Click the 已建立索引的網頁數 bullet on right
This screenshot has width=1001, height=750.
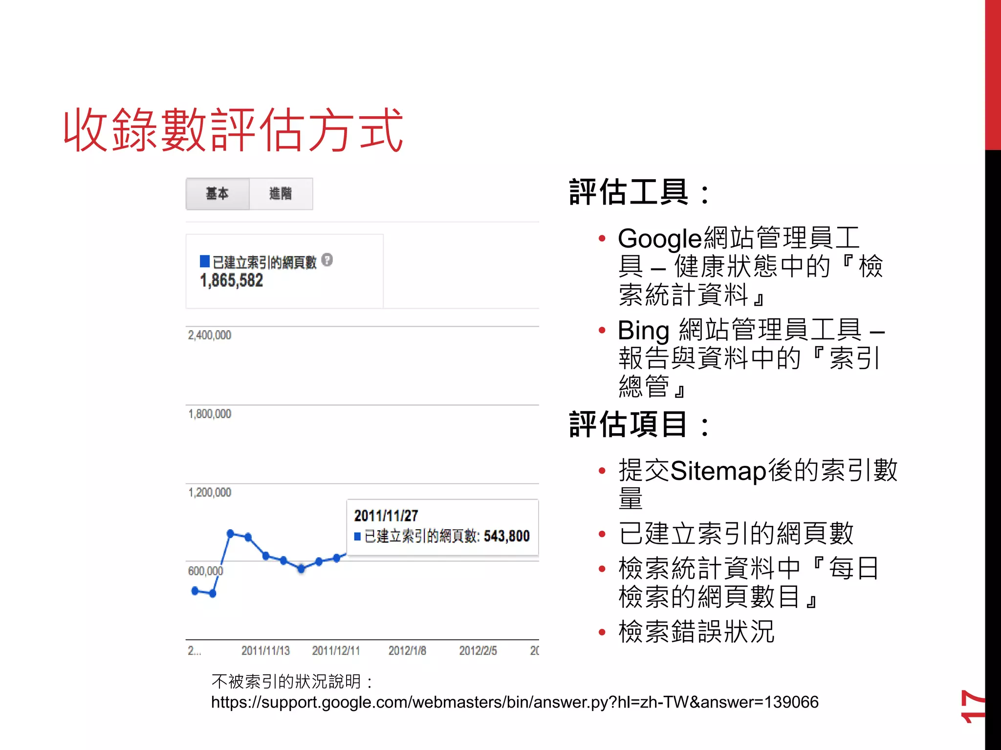pyautogui.click(x=736, y=533)
